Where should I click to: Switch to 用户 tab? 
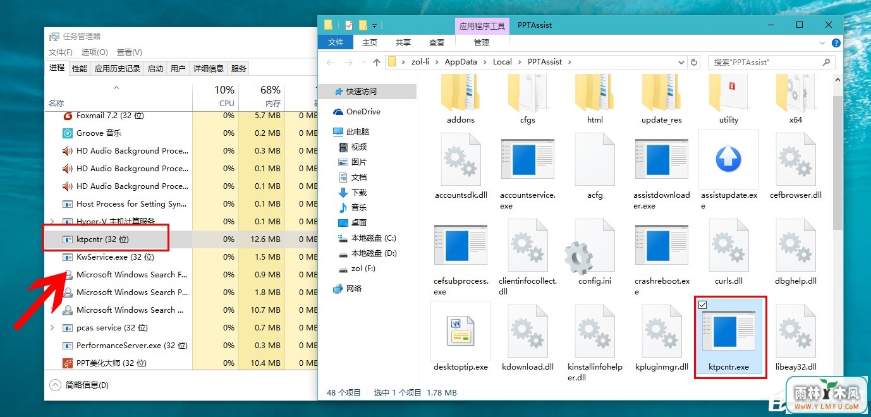[x=178, y=68]
